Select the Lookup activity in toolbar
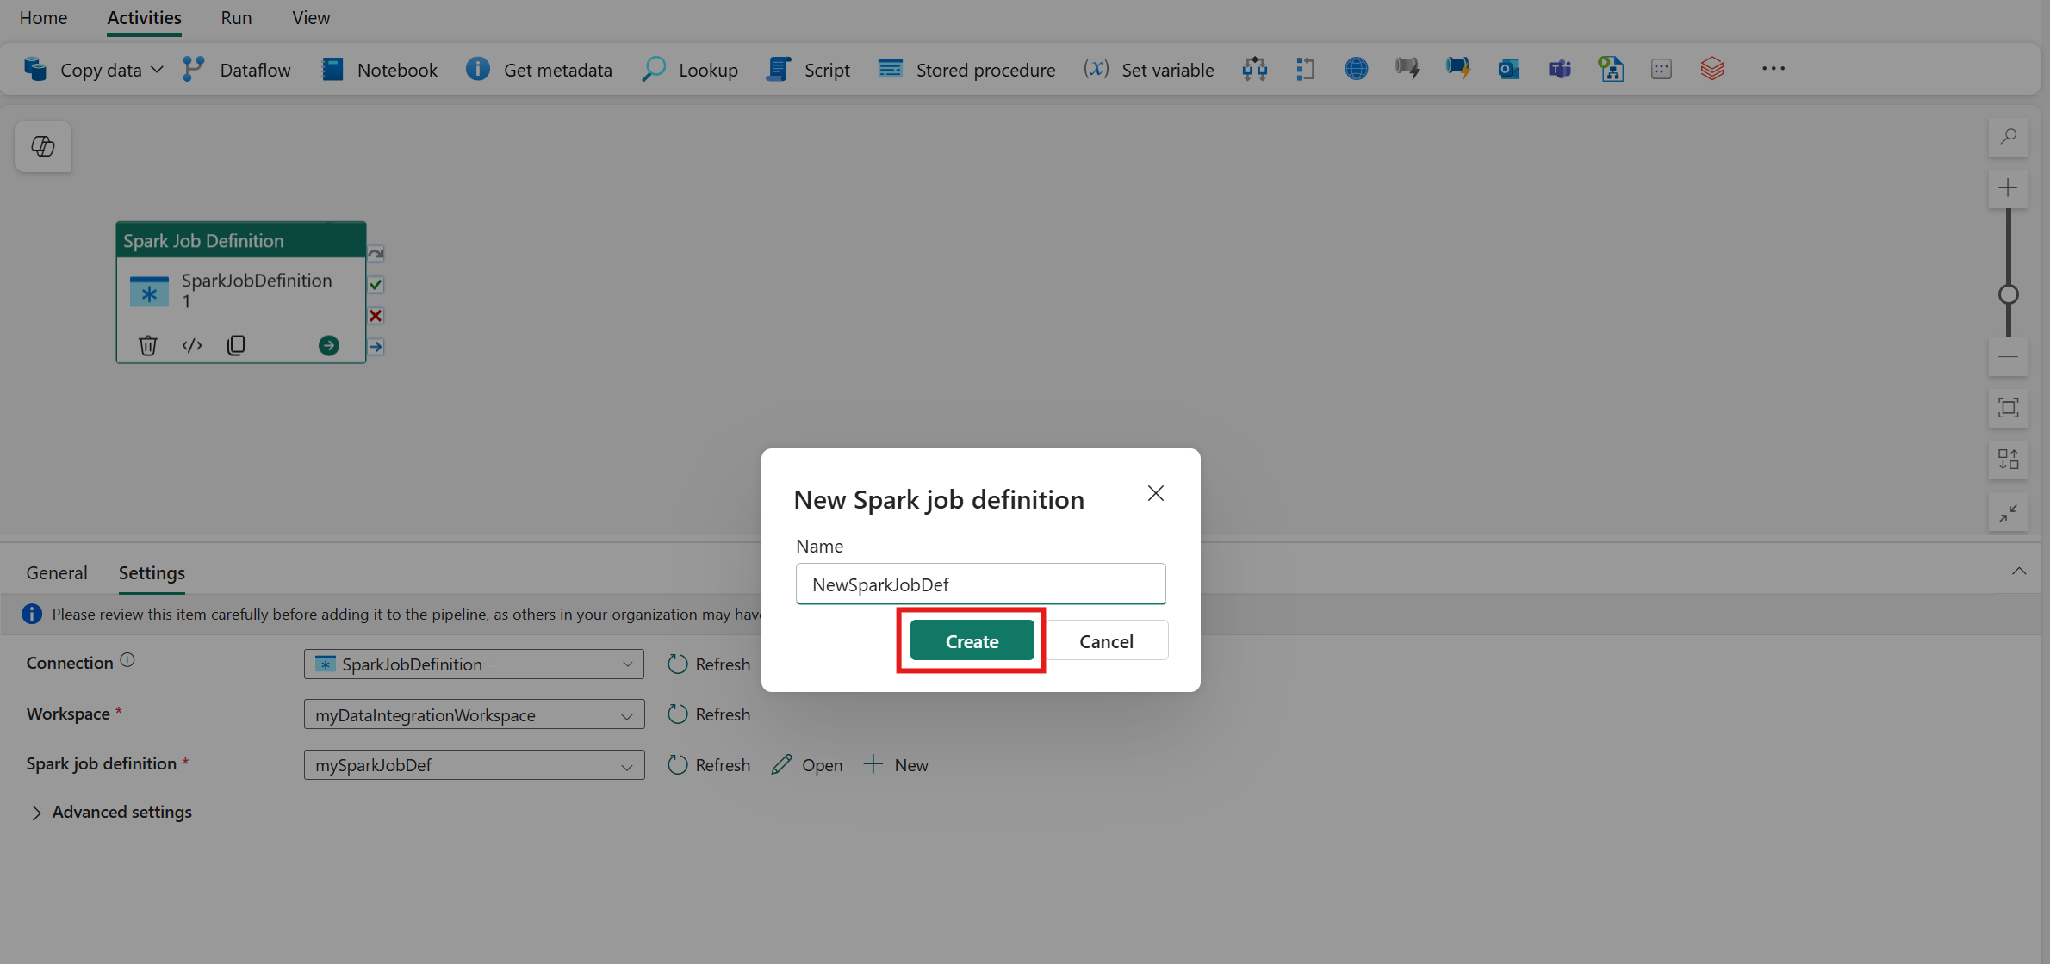 pyautogui.click(x=689, y=69)
